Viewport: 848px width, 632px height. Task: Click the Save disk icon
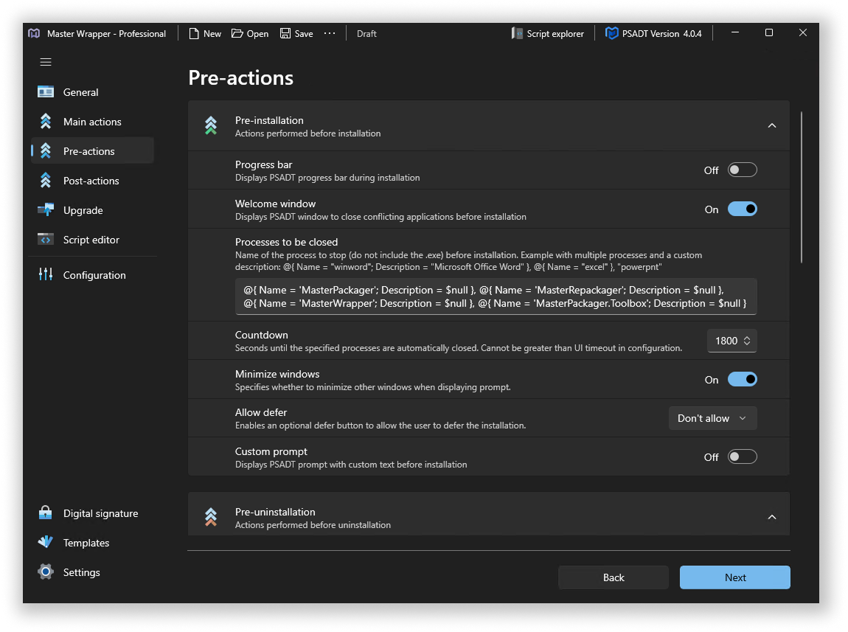[285, 34]
